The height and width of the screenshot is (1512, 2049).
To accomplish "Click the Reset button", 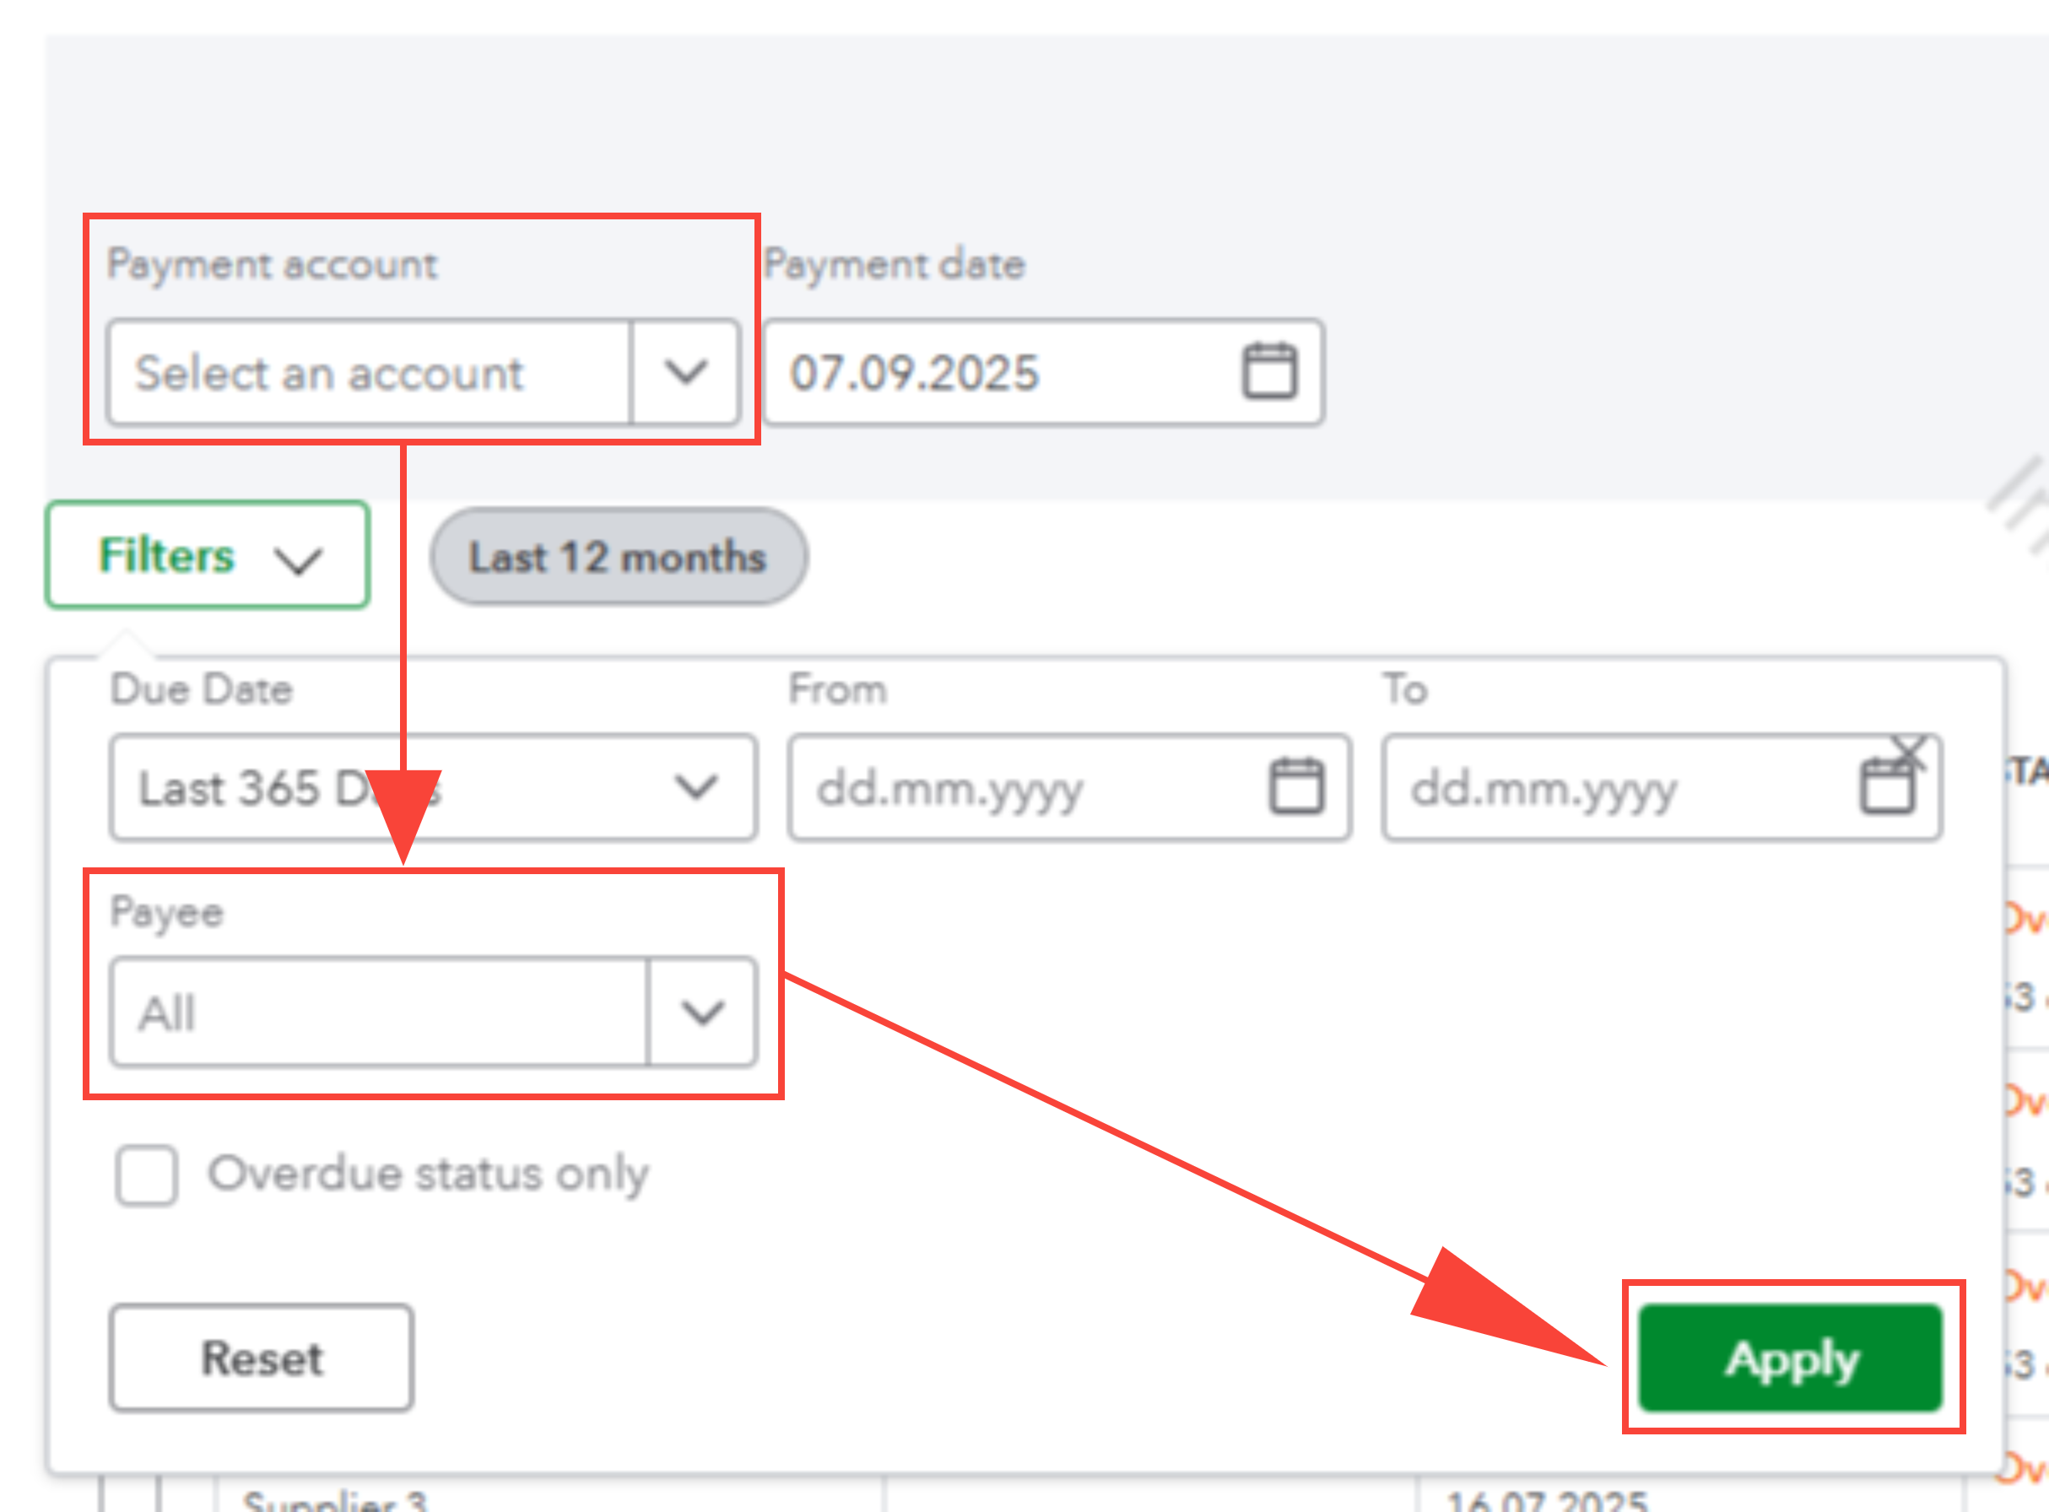I will tap(261, 1358).
